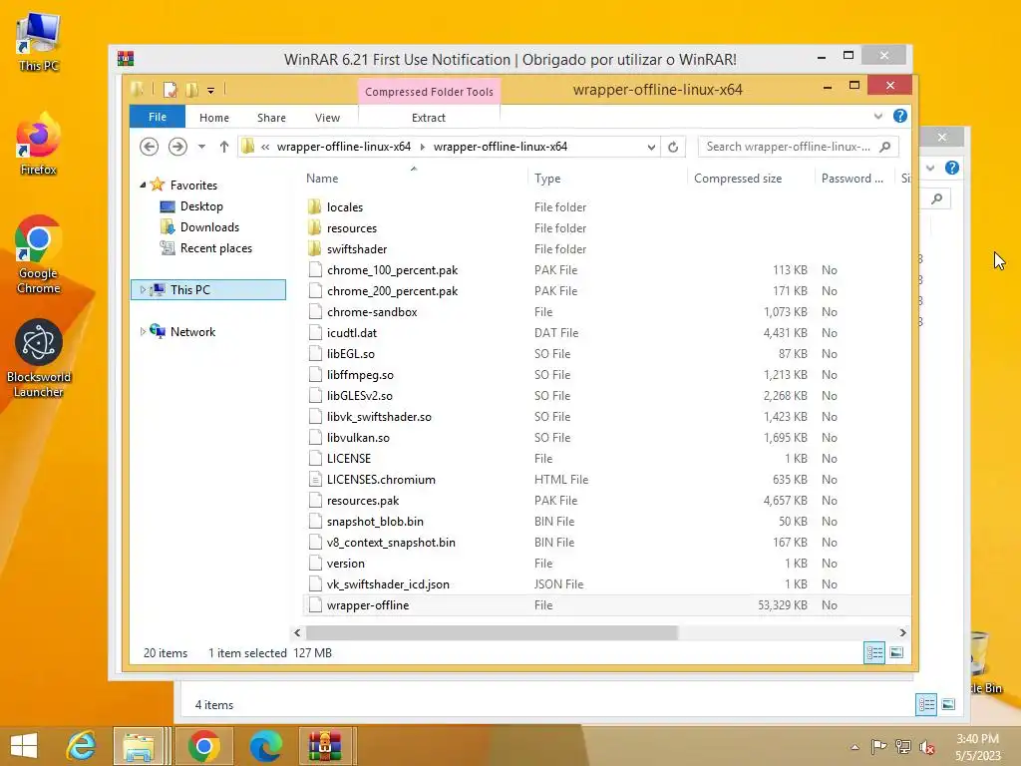This screenshot has height=766, width=1021.
Task: Click the Explorer Back arrow button
Action: pyautogui.click(x=150, y=147)
